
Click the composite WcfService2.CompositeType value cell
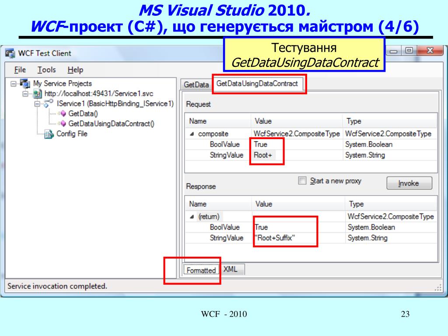pyautogui.click(x=297, y=134)
